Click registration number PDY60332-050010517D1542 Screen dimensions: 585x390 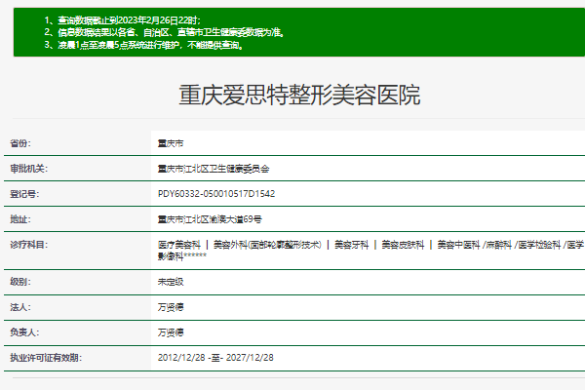[x=216, y=194]
